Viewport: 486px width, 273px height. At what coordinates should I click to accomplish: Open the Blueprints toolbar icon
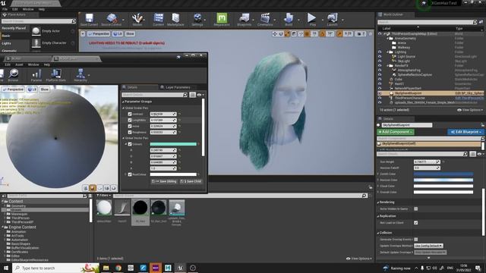245,20
